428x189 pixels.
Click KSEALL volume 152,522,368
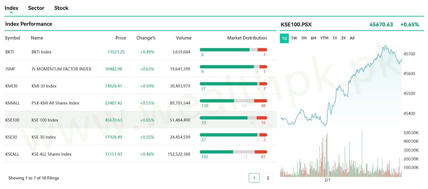[179, 154]
